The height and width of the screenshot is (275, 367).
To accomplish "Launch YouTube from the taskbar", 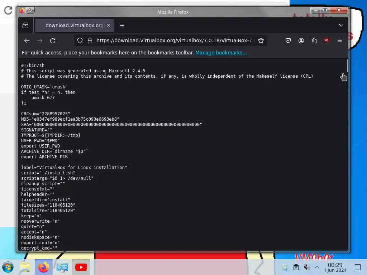I will [x=81, y=267].
